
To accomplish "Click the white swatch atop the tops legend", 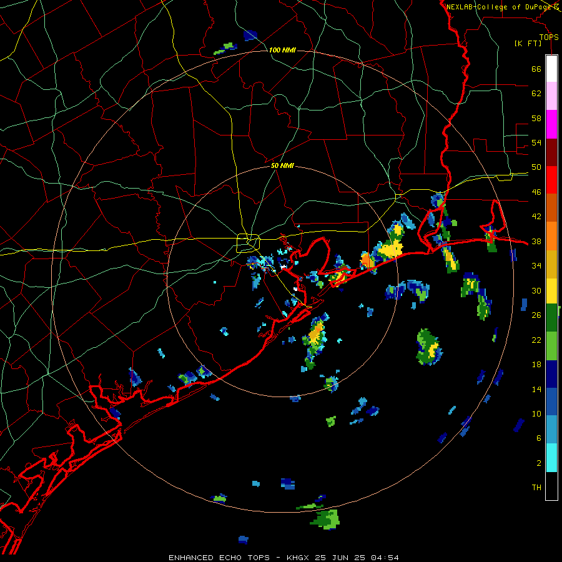I will tap(551, 69).
